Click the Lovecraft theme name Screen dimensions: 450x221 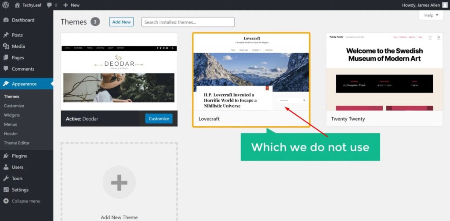[209, 118]
